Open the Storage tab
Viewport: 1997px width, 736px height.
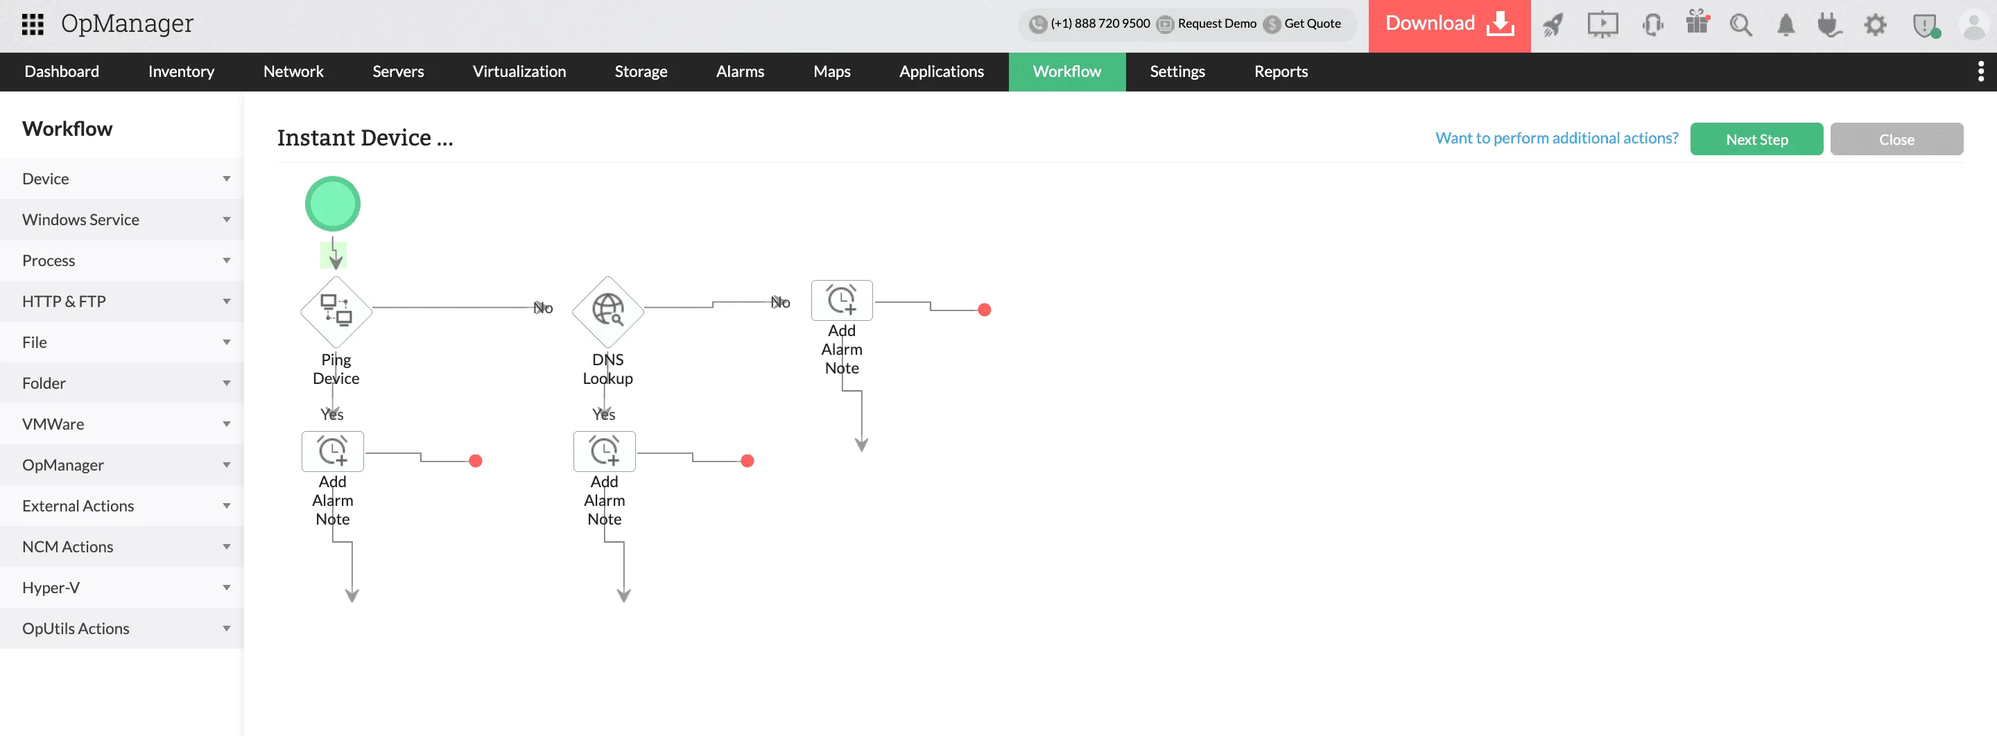point(640,72)
